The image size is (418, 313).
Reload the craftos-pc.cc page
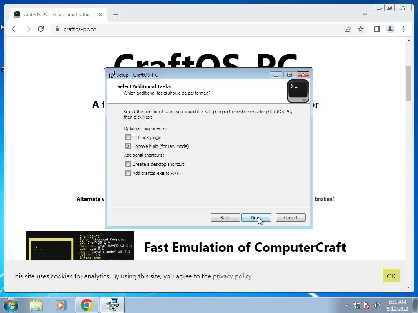tap(41, 29)
